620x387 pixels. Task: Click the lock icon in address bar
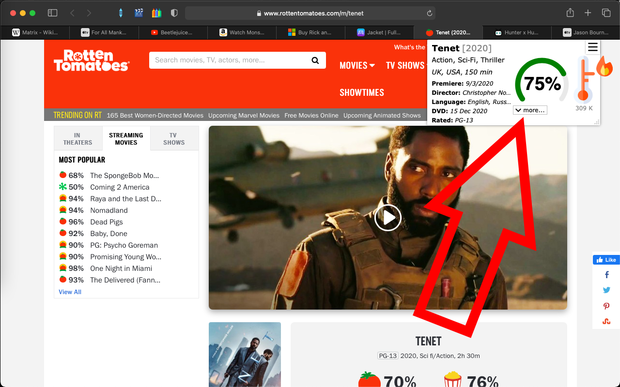click(259, 14)
